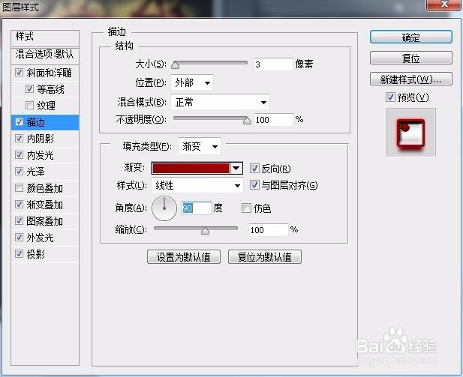
Task: Toggle the 斜面和浮雕 style checkbox
Action: tap(20, 73)
